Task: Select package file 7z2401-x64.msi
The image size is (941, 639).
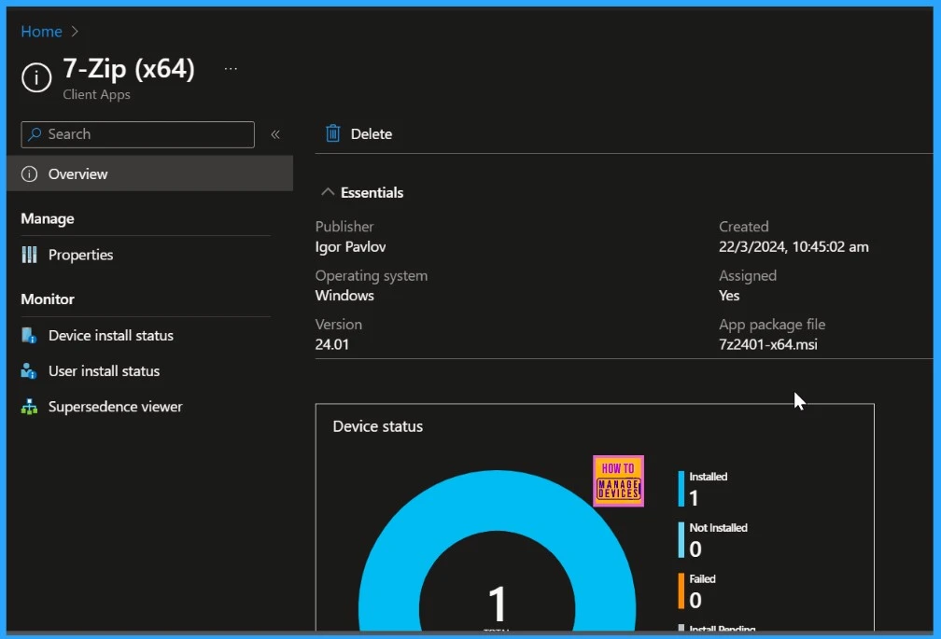Action: (768, 344)
